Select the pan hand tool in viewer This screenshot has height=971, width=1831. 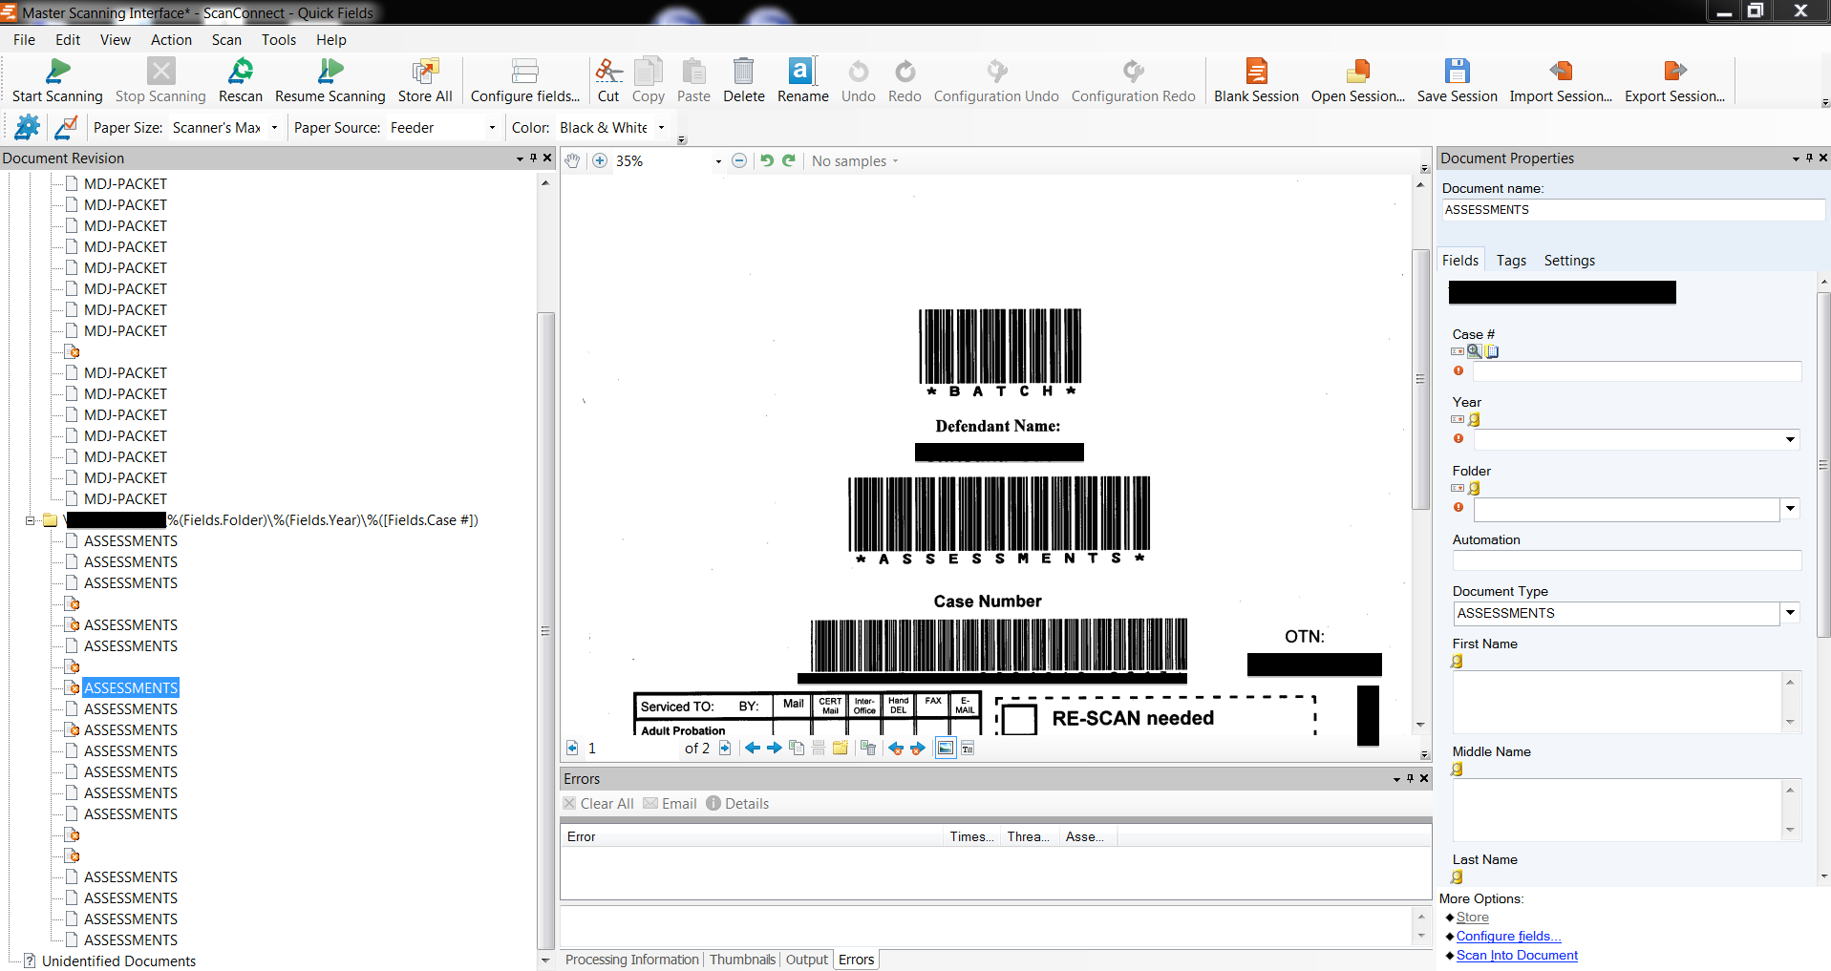pyautogui.click(x=572, y=160)
